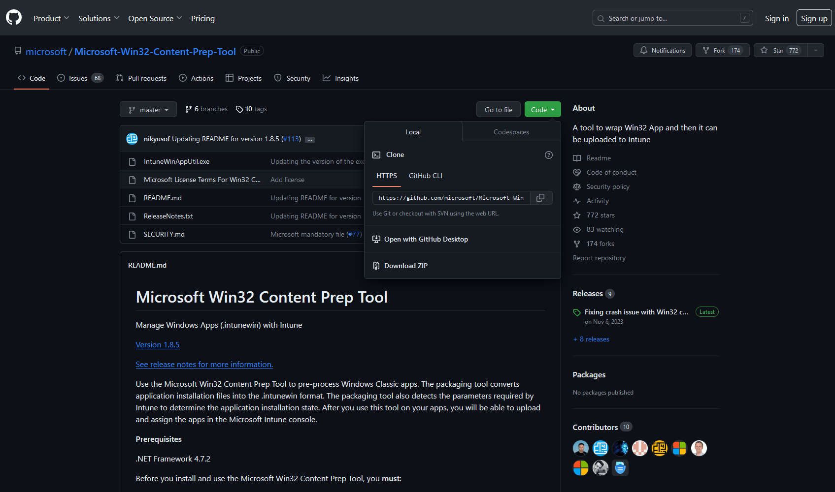
Task: Open the Star lists dropdown arrow
Action: tap(816, 50)
